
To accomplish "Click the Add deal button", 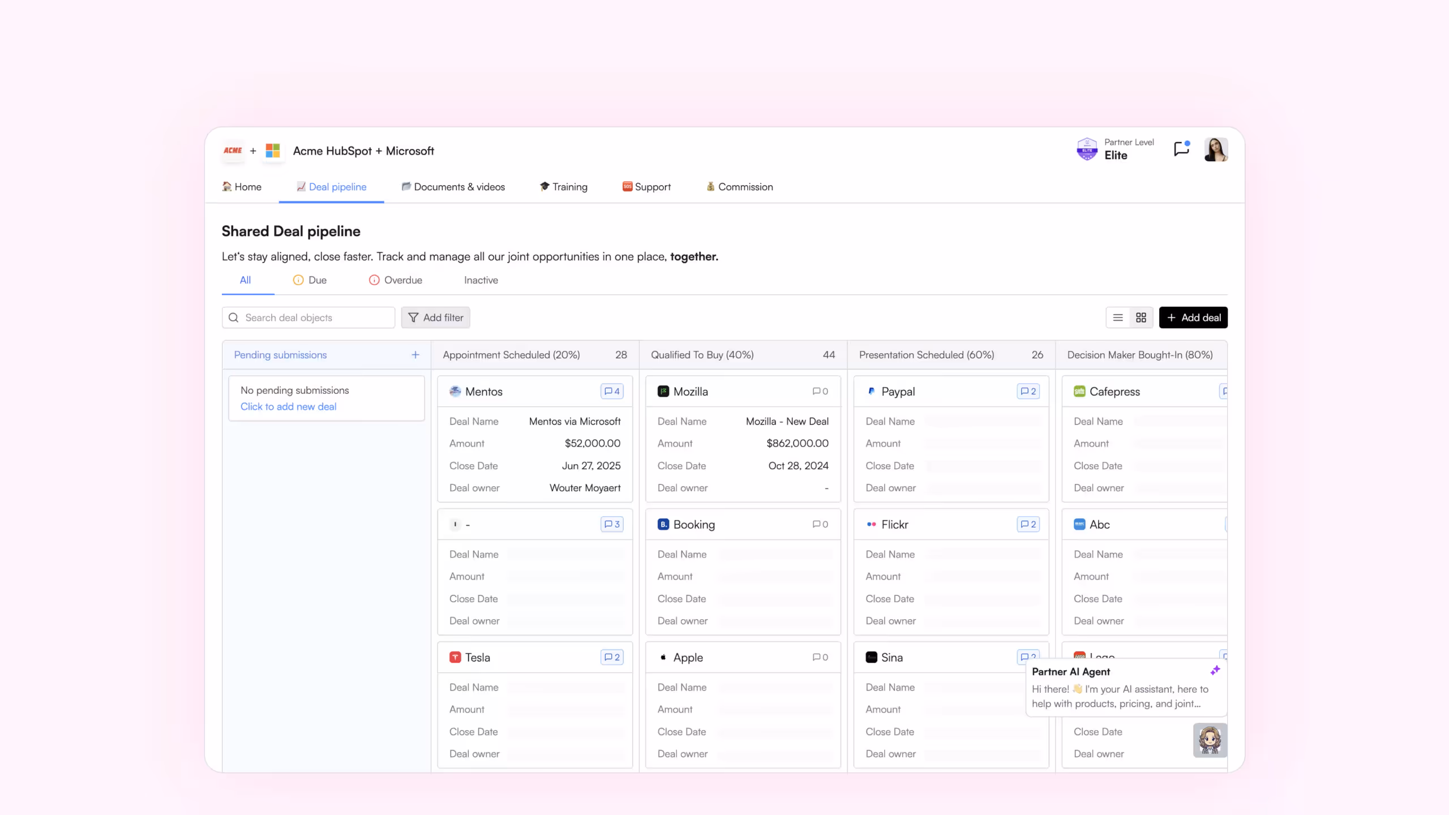I will (1193, 318).
